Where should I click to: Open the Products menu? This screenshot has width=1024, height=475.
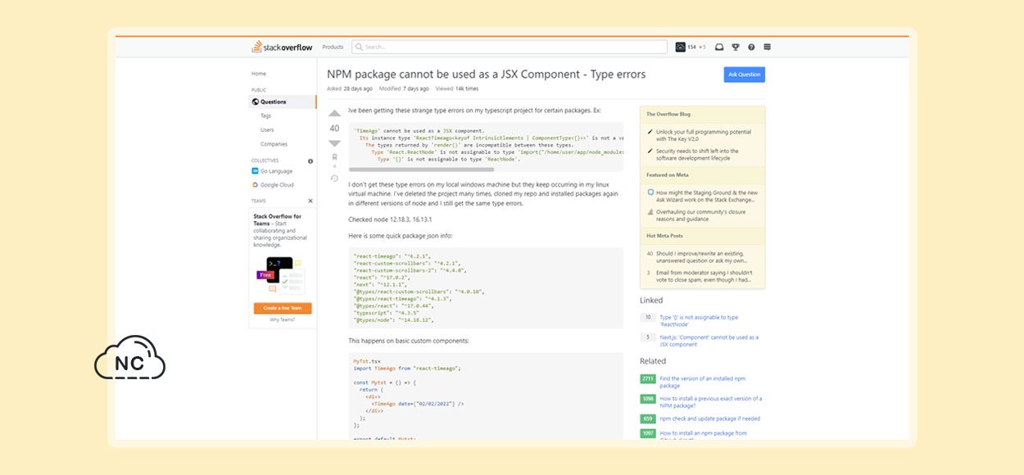point(333,47)
